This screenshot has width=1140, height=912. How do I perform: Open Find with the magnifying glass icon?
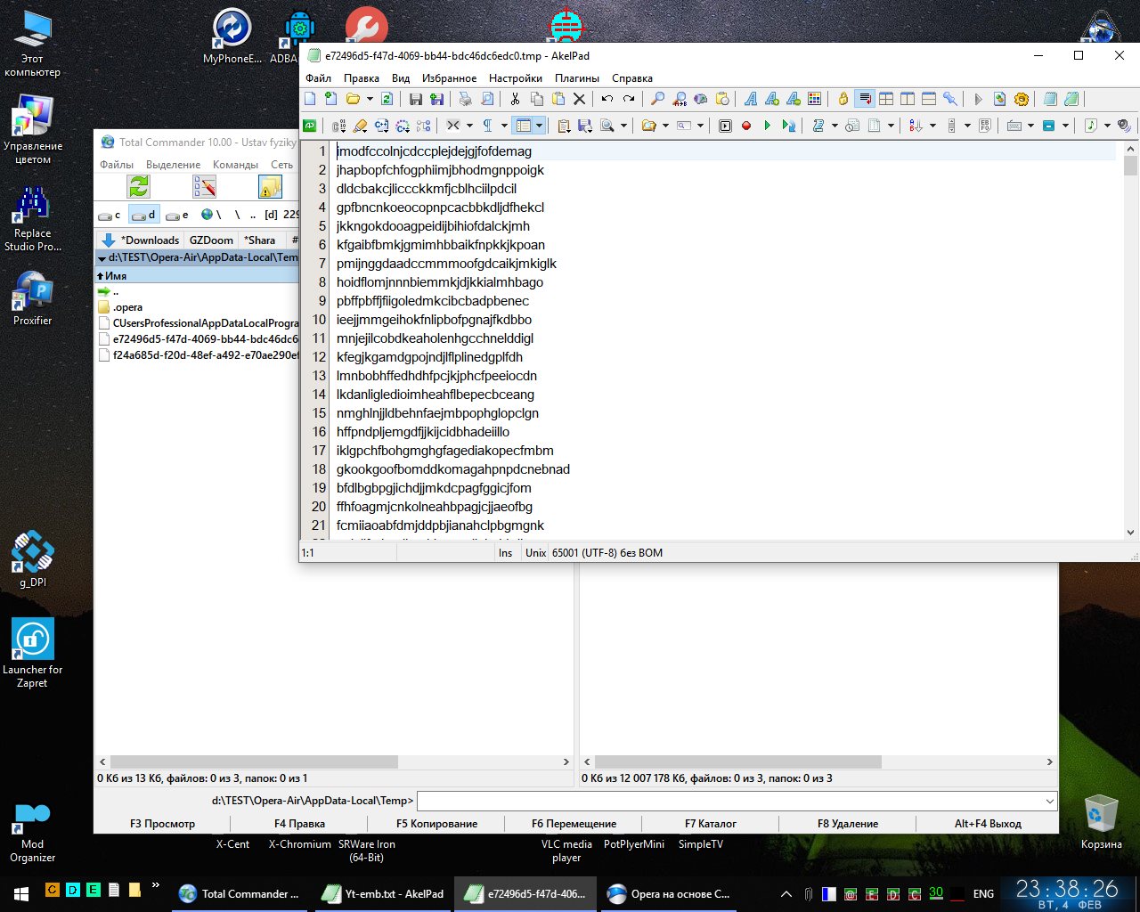pyautogui.click(x=657, y=99)
